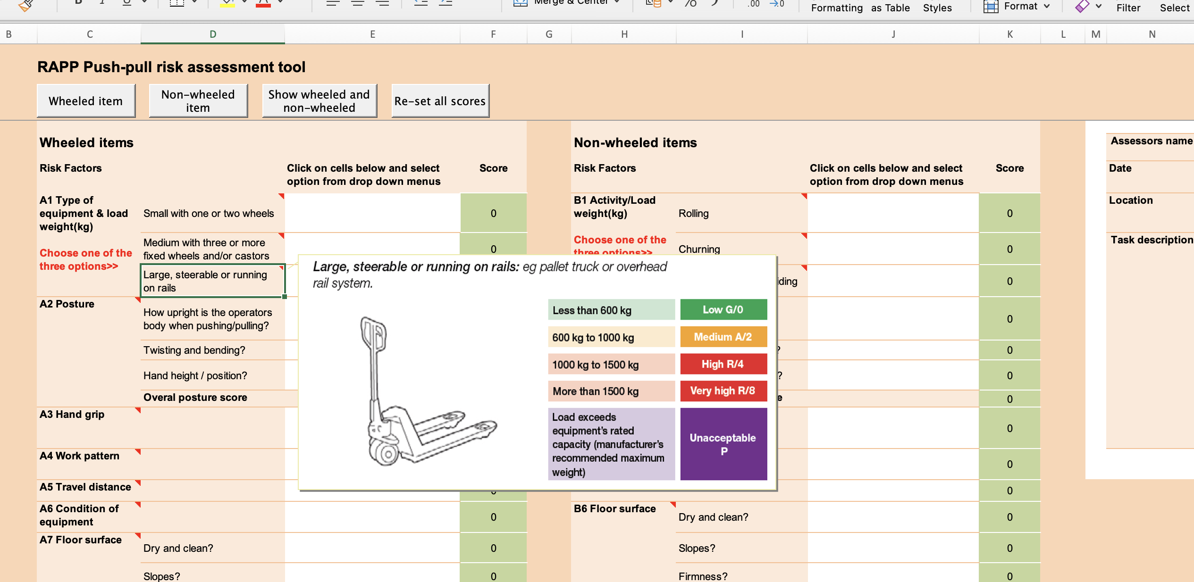This screenshot has height=582, width=1194.
Task: Click the Format text in toolbar
Action: point(1020,6)
